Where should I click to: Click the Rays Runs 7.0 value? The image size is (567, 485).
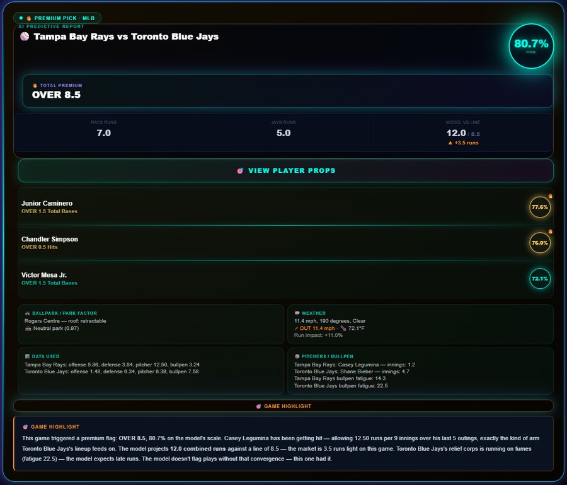pos(103,133)
